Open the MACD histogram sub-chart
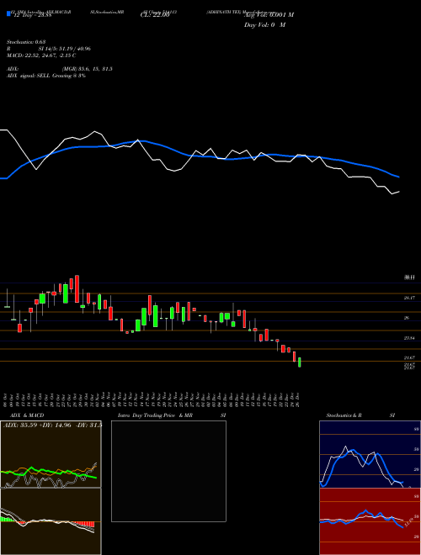 (51, 521)
